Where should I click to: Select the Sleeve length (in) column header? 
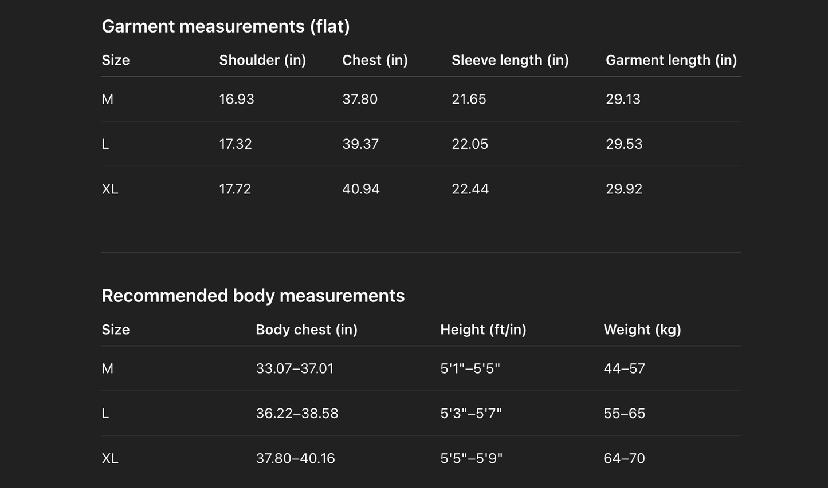point(510,60)
